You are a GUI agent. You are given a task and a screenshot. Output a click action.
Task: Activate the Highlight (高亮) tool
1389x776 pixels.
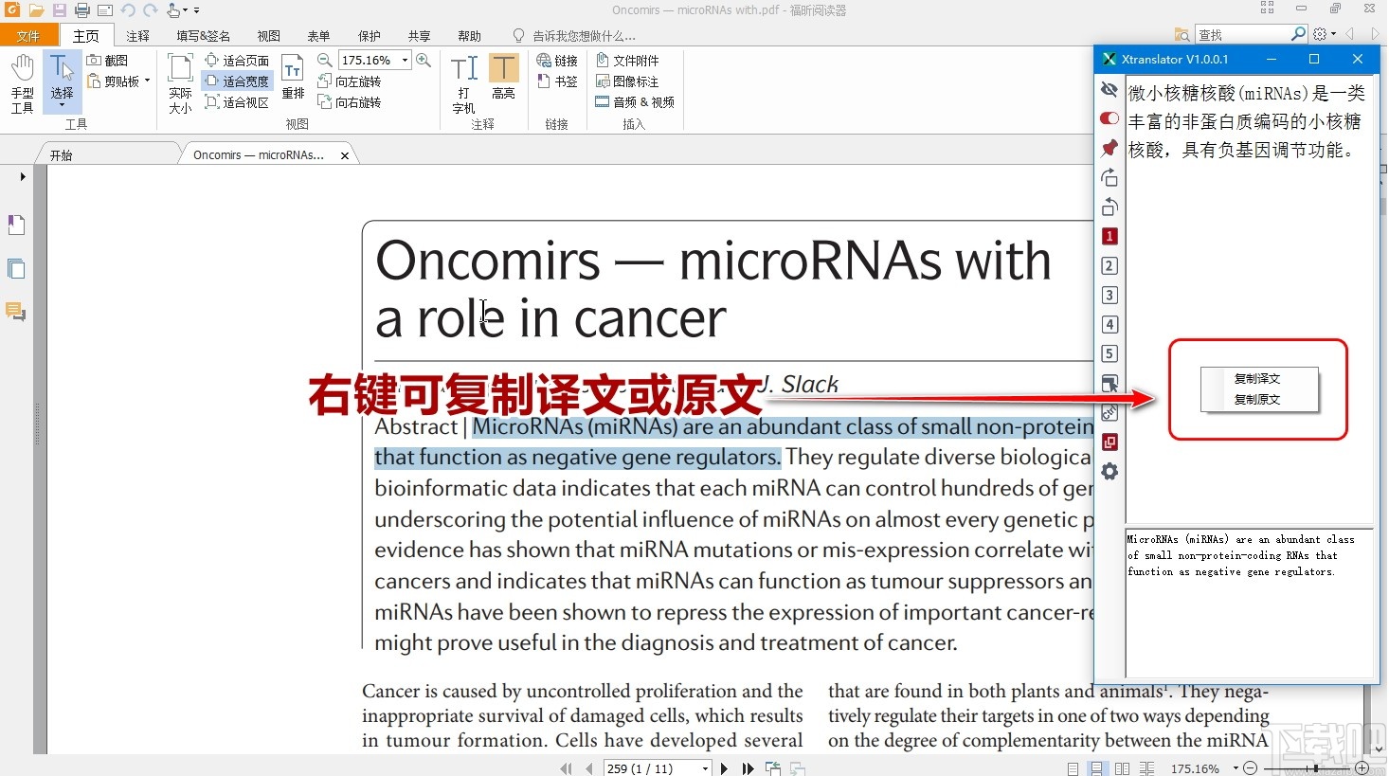coord(503,76)
